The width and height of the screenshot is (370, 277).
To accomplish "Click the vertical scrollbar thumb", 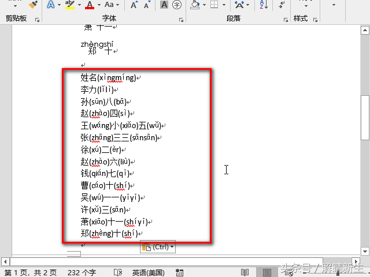I will pyautogui.click(x=365, y=117).
